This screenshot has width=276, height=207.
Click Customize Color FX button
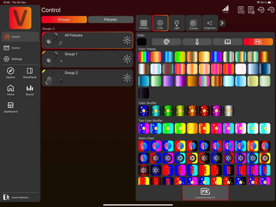[x=205, y=193]
